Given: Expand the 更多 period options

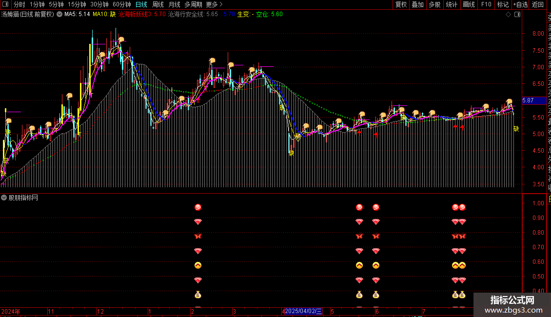Looking at the screenshot, I should [214, 4].
